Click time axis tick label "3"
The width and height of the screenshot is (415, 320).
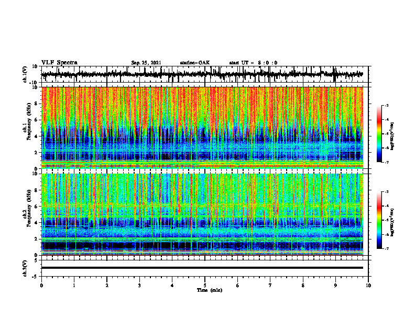pos(139,285)
